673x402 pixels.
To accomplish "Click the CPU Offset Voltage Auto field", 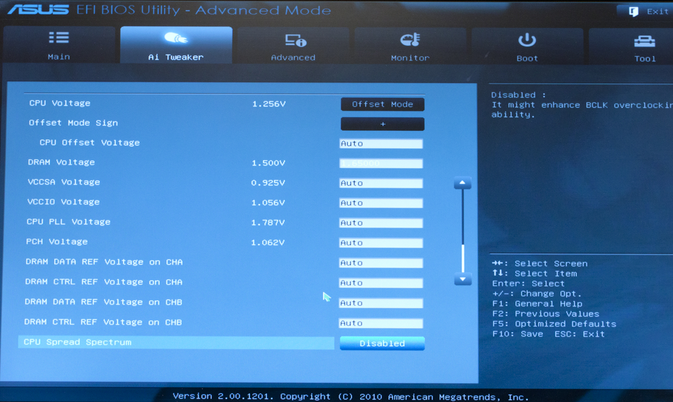I will [381, 143].
